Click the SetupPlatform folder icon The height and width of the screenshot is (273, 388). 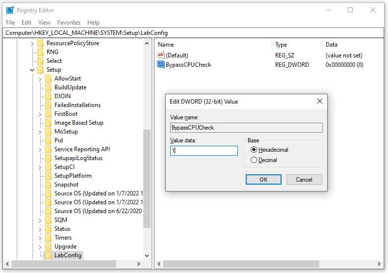coord(49,176)
